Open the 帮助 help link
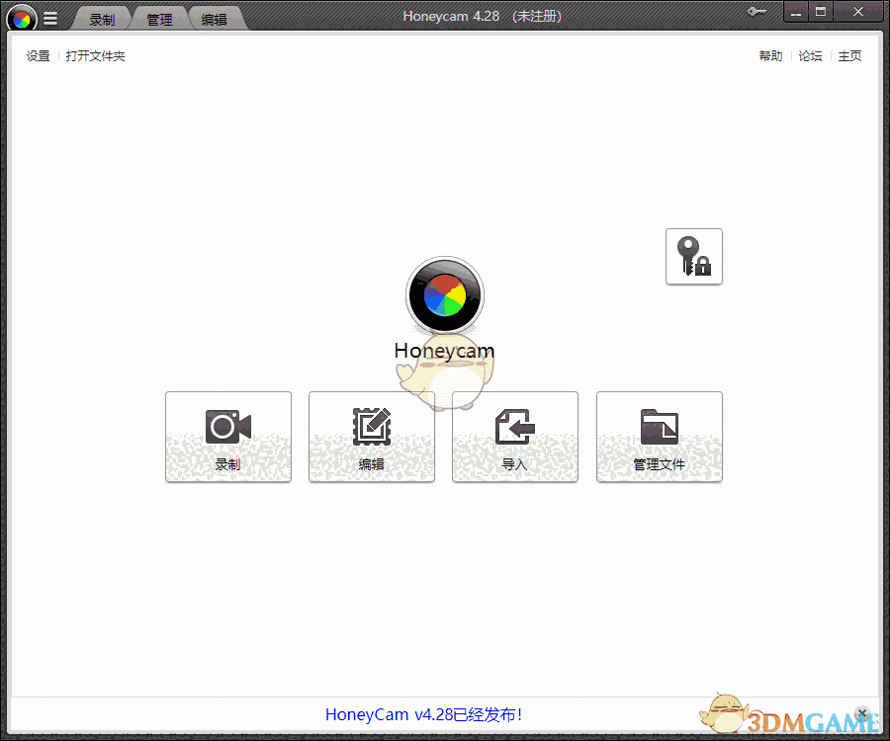This screenshot has height=741, width=890. coord(770,56)
